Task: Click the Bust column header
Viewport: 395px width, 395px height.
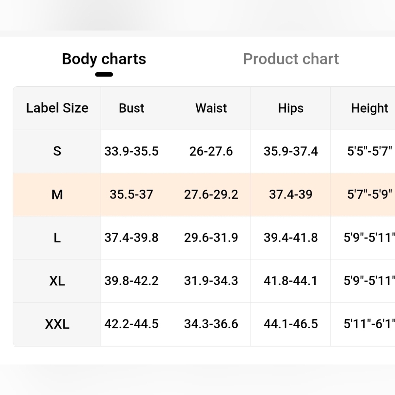Action: (132, 108)
